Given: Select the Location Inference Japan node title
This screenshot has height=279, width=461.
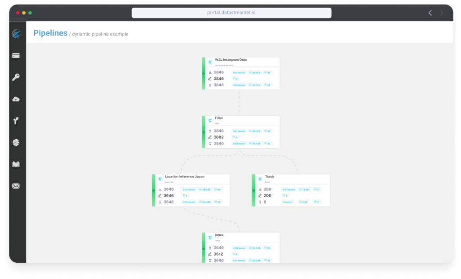Looking at the screenshot, I should [x=185, y=177].
